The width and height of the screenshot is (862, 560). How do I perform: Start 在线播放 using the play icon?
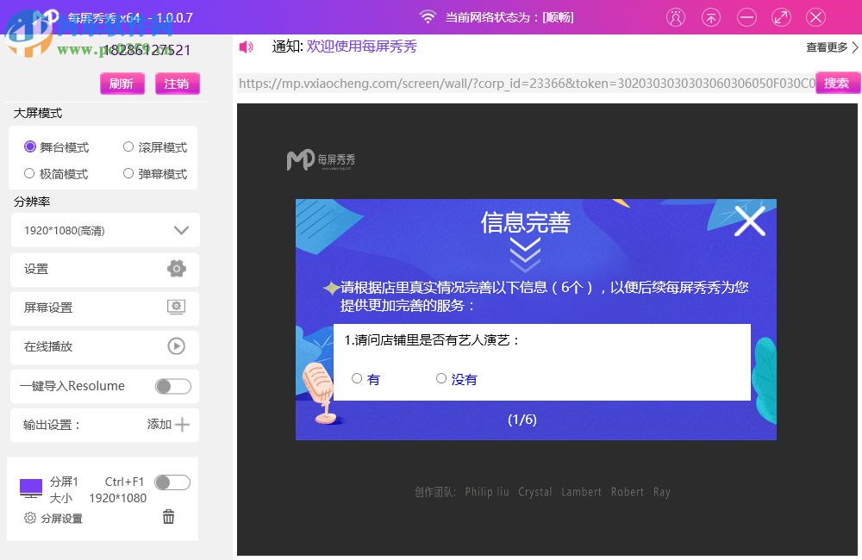(x=176, y=346)
